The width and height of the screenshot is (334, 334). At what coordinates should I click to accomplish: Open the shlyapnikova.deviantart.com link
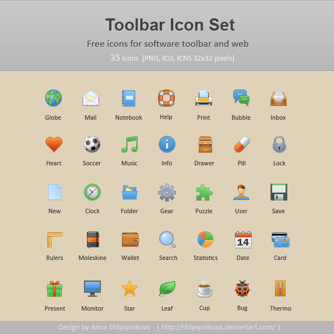219,327
